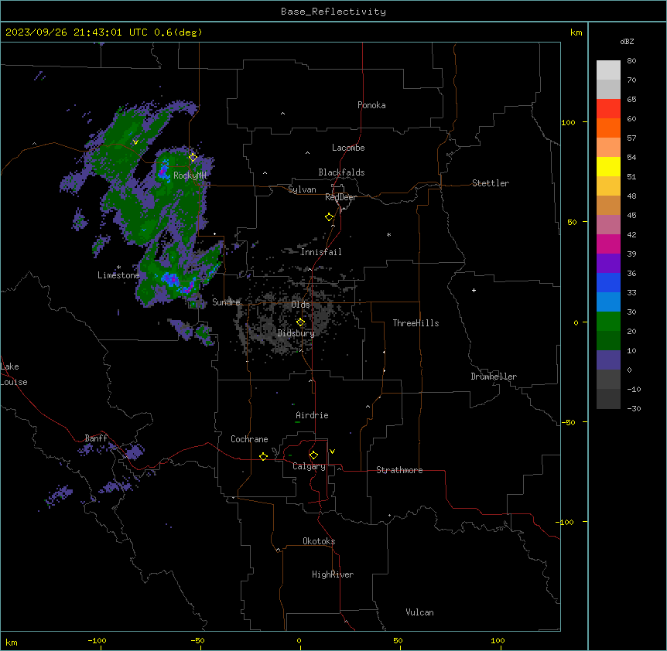Click the 57 value in the dBZ legend
Viewport: 667px width, 651px height.
pos(631,138)
